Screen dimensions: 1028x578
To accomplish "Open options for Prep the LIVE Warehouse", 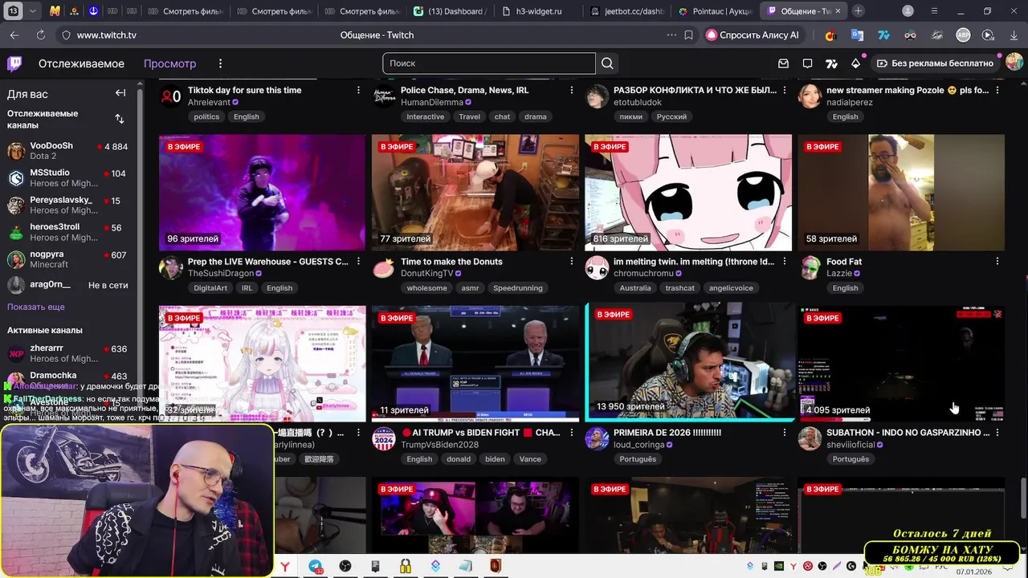I will coord(358,261).
